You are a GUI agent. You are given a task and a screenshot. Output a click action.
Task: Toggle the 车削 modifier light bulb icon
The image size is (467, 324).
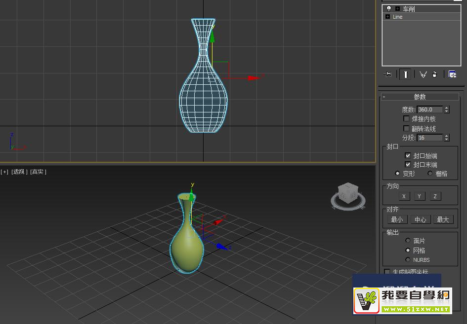388,8
